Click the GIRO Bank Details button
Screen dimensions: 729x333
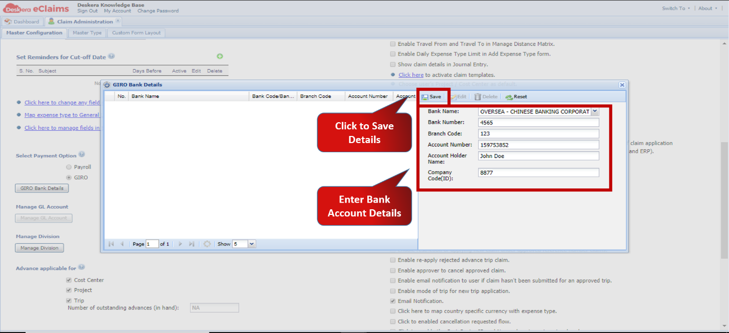(42, 188)
